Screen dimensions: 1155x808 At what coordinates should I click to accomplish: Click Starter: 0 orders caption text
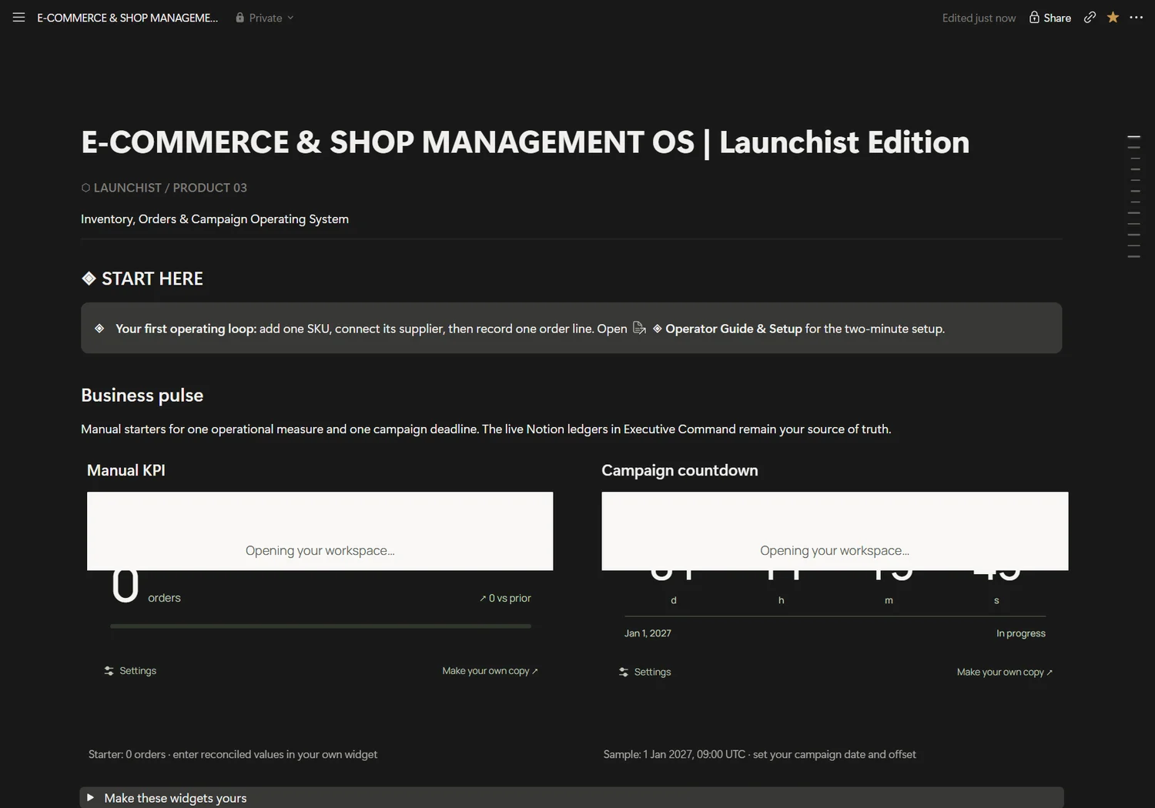click(x=233, y=754)
